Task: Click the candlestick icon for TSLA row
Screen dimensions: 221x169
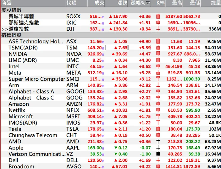Action: tap(158, 129)
